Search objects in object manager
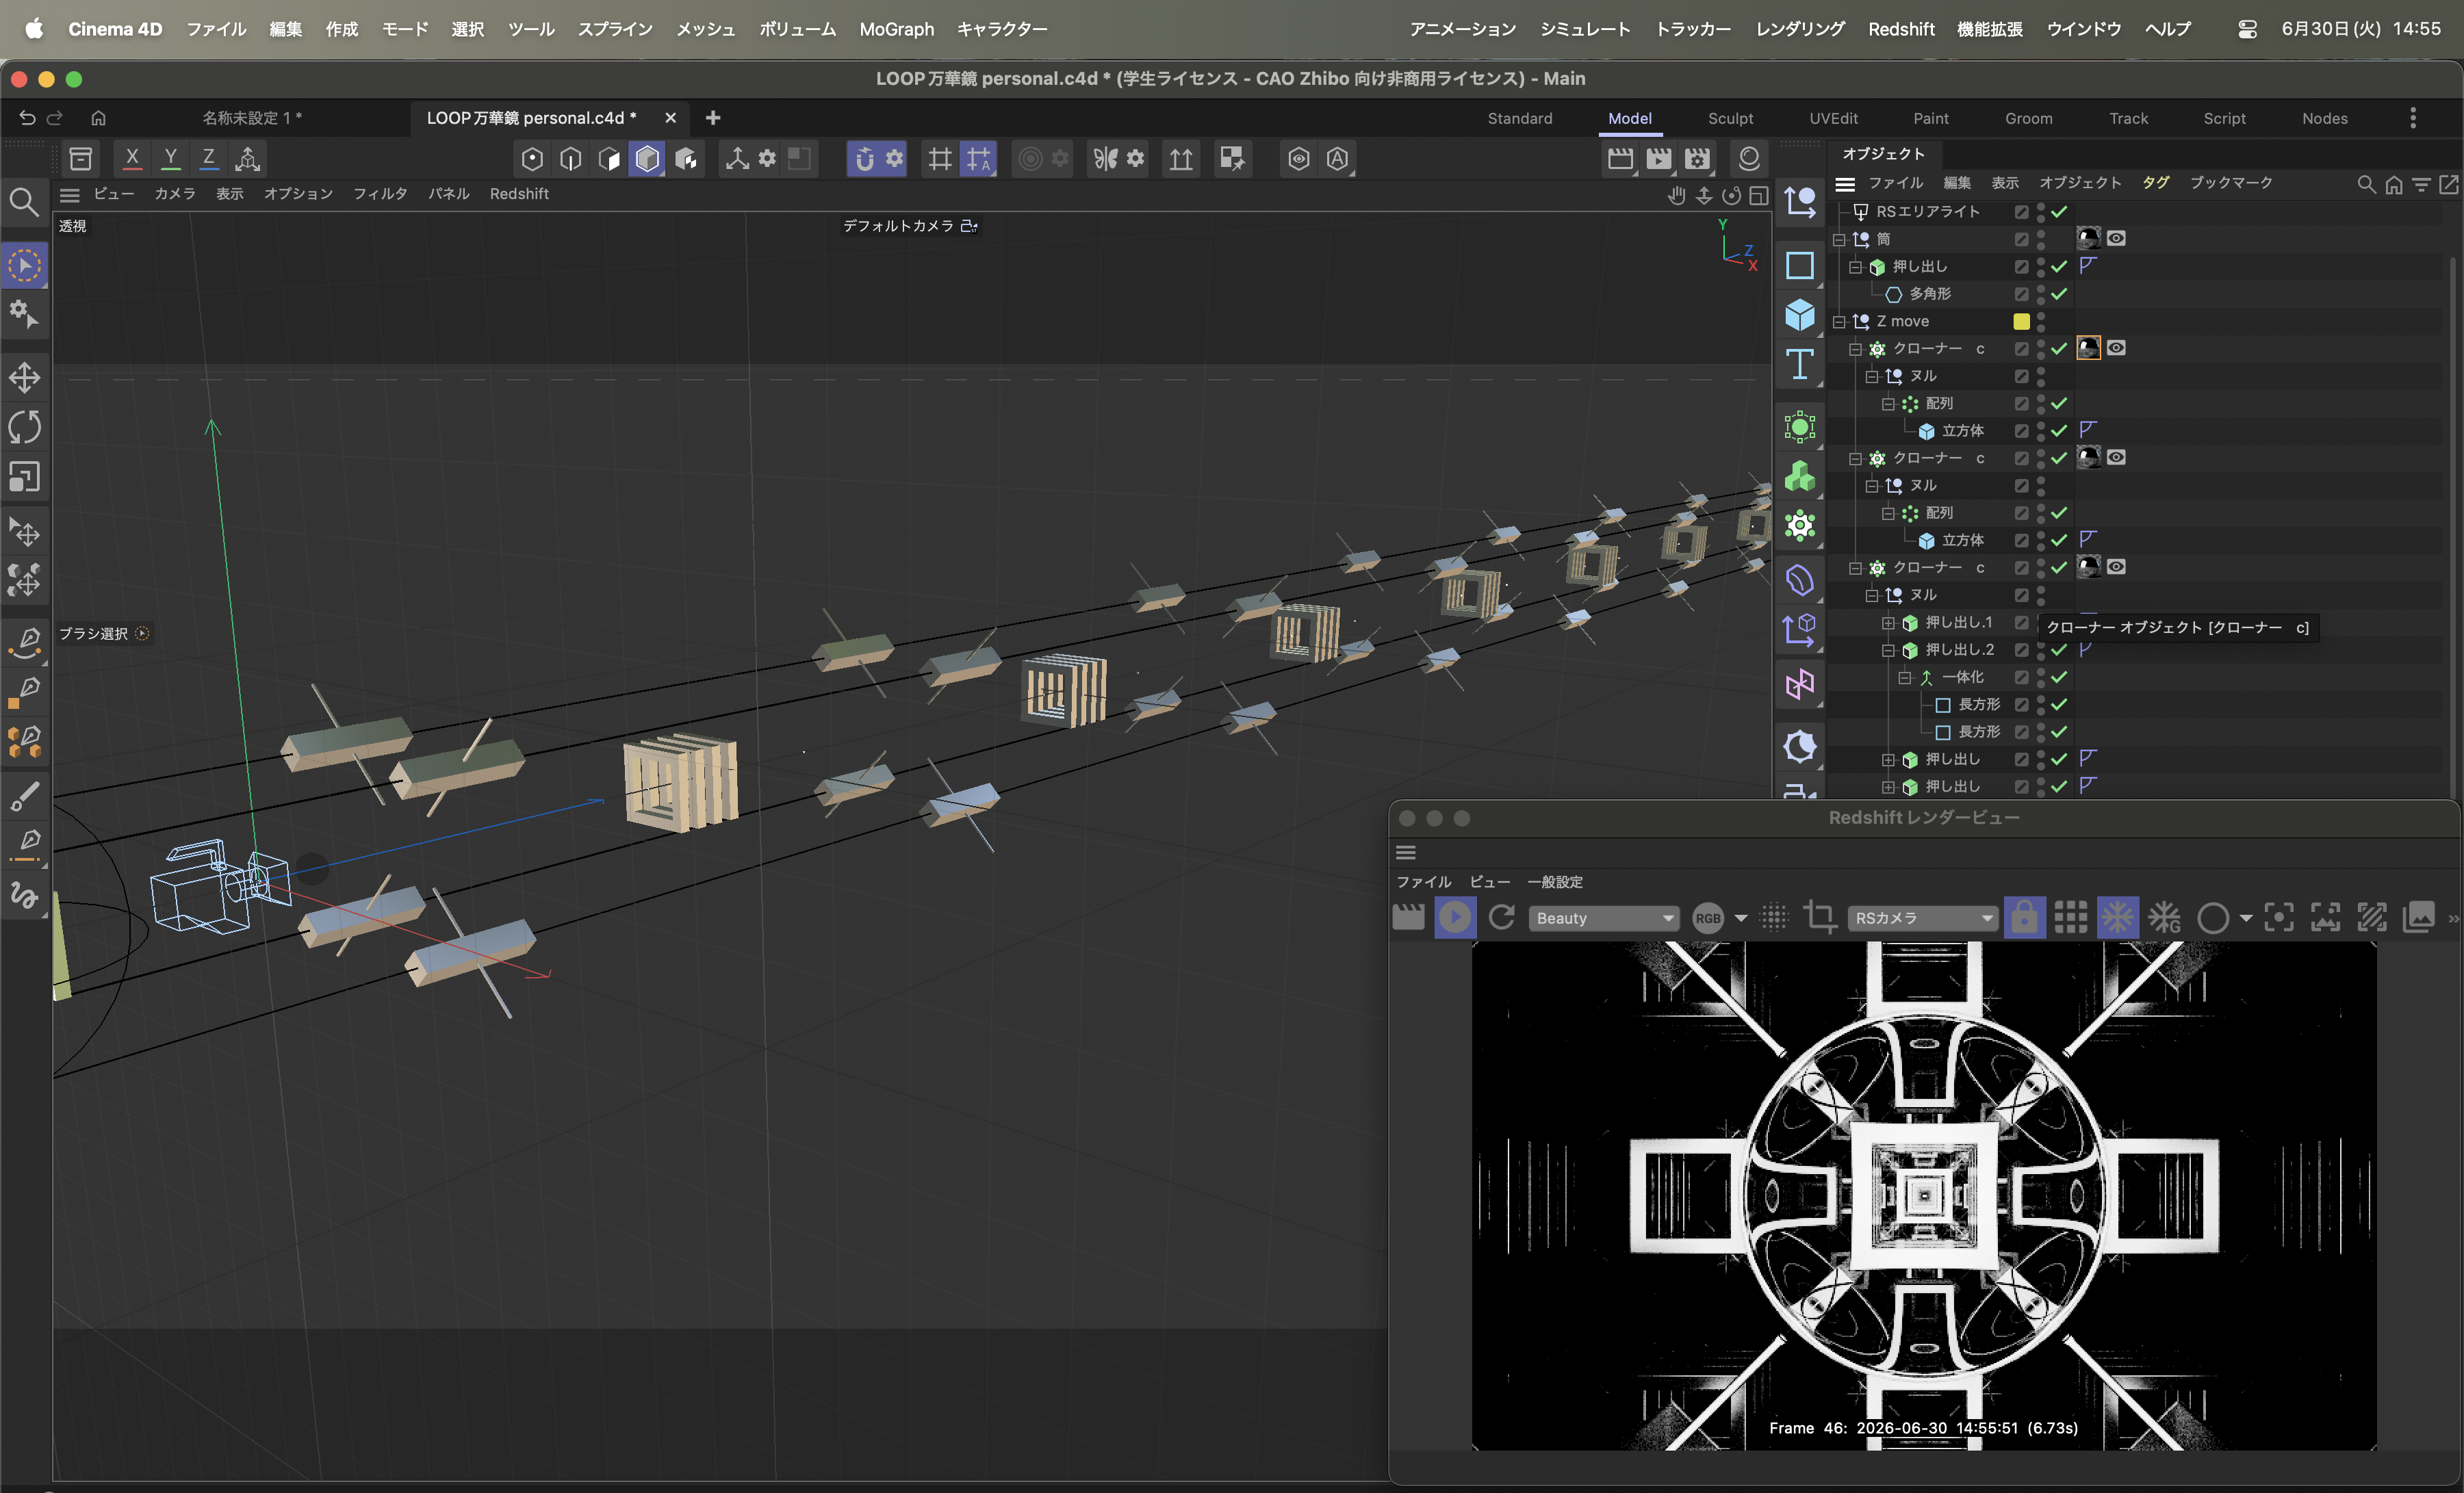Image resolution: width=2464 pixels, height=1493 pixels. click(x=2366, y=184)
